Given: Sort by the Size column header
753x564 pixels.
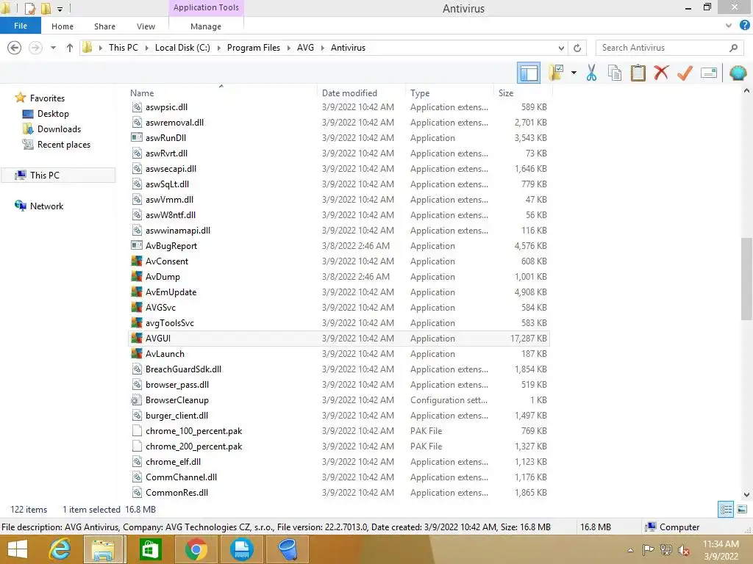Looking at the screenshot, I should 506,93.
